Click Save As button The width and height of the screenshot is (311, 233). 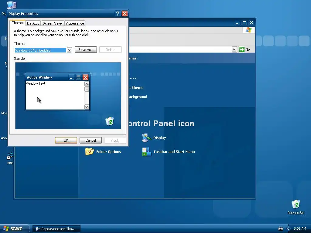pos(86,50)
